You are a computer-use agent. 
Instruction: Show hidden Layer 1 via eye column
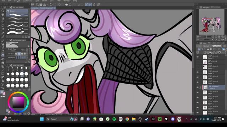[x=198, y=62]
